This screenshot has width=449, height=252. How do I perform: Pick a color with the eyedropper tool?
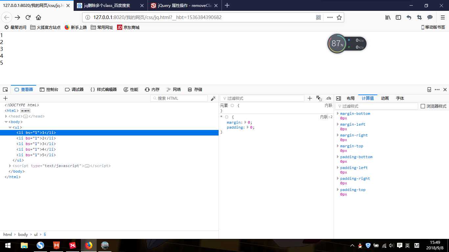point(213,98)
